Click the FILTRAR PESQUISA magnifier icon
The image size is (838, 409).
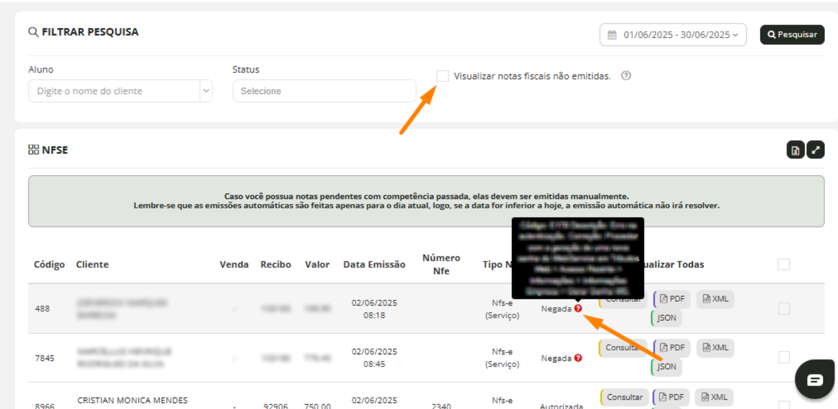33,32
